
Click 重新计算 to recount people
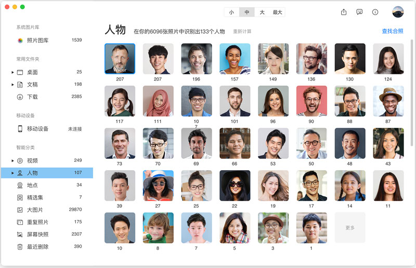click(242, 31)
